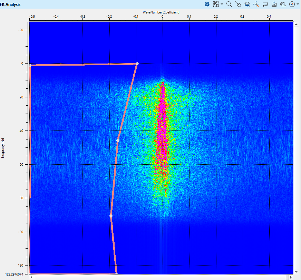Image resolution: width=301 pixels, height=280 pixels.
Task: Open the settings gear in FK Analysis toolbar
Action: pyautogui.click(x=207, y=4)
